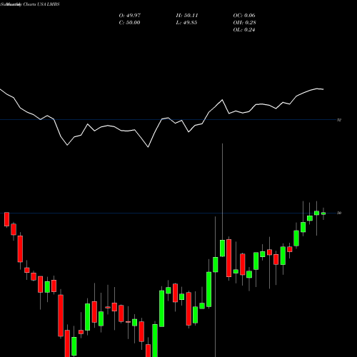Click the "C: 50.00" close price value
This screenshot has height=357, width=357.
coord(129,23)
